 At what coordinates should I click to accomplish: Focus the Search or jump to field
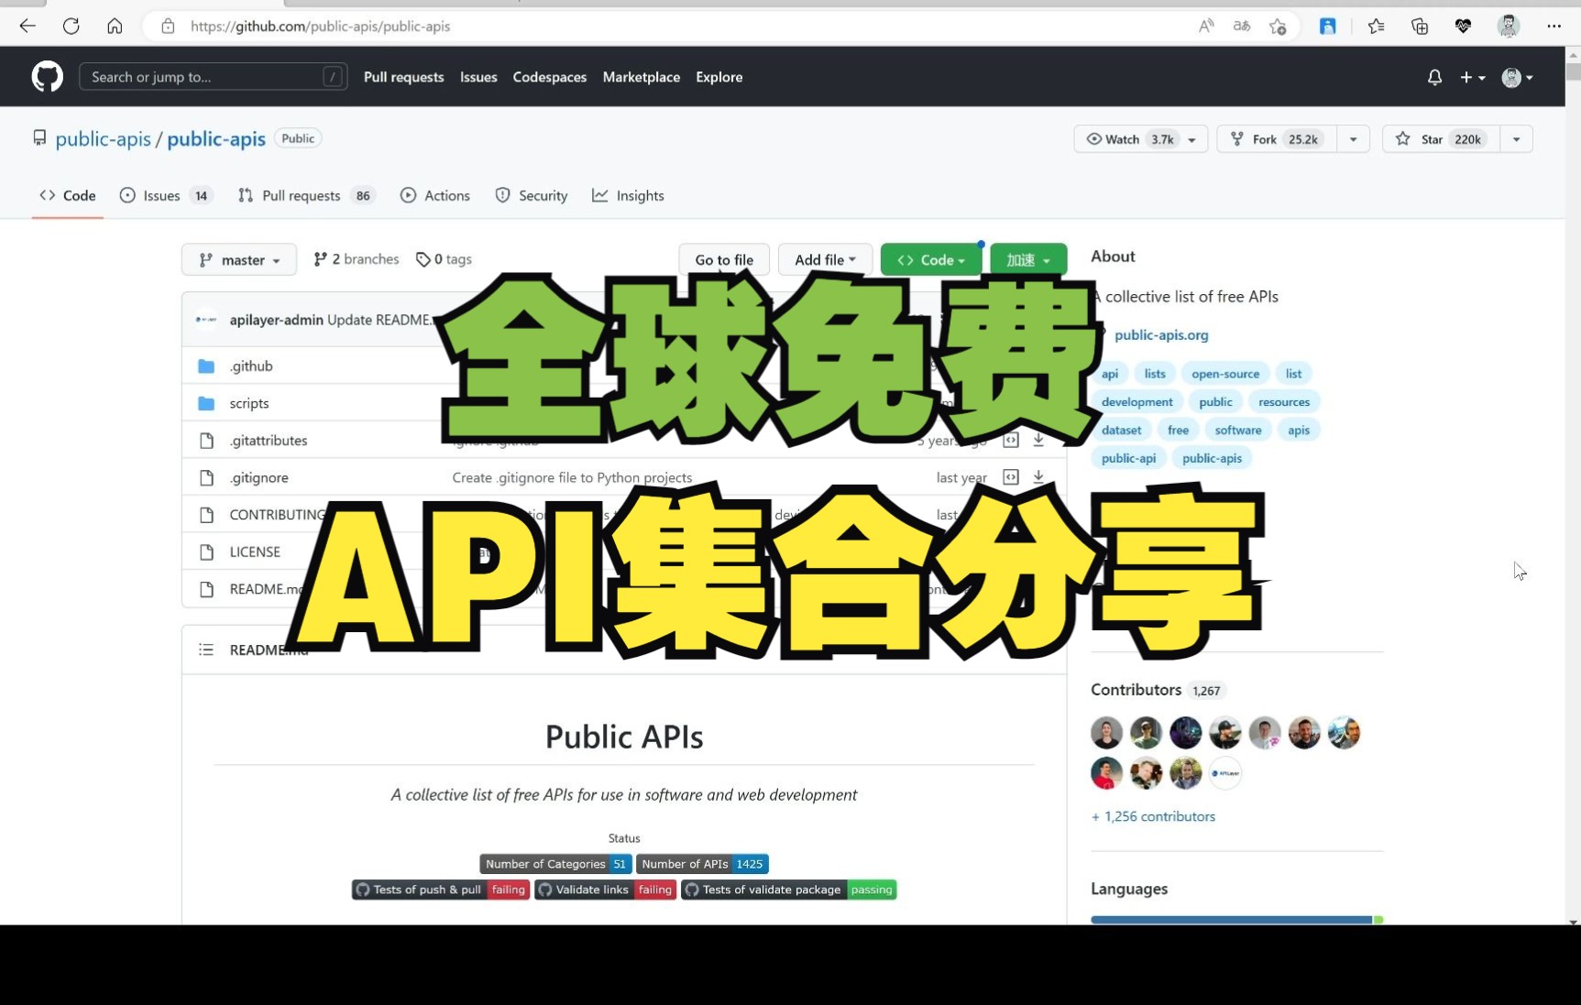(x=214, y=77)
